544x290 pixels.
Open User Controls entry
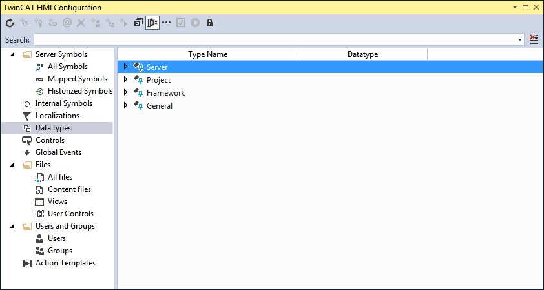[x=71, y=214]
